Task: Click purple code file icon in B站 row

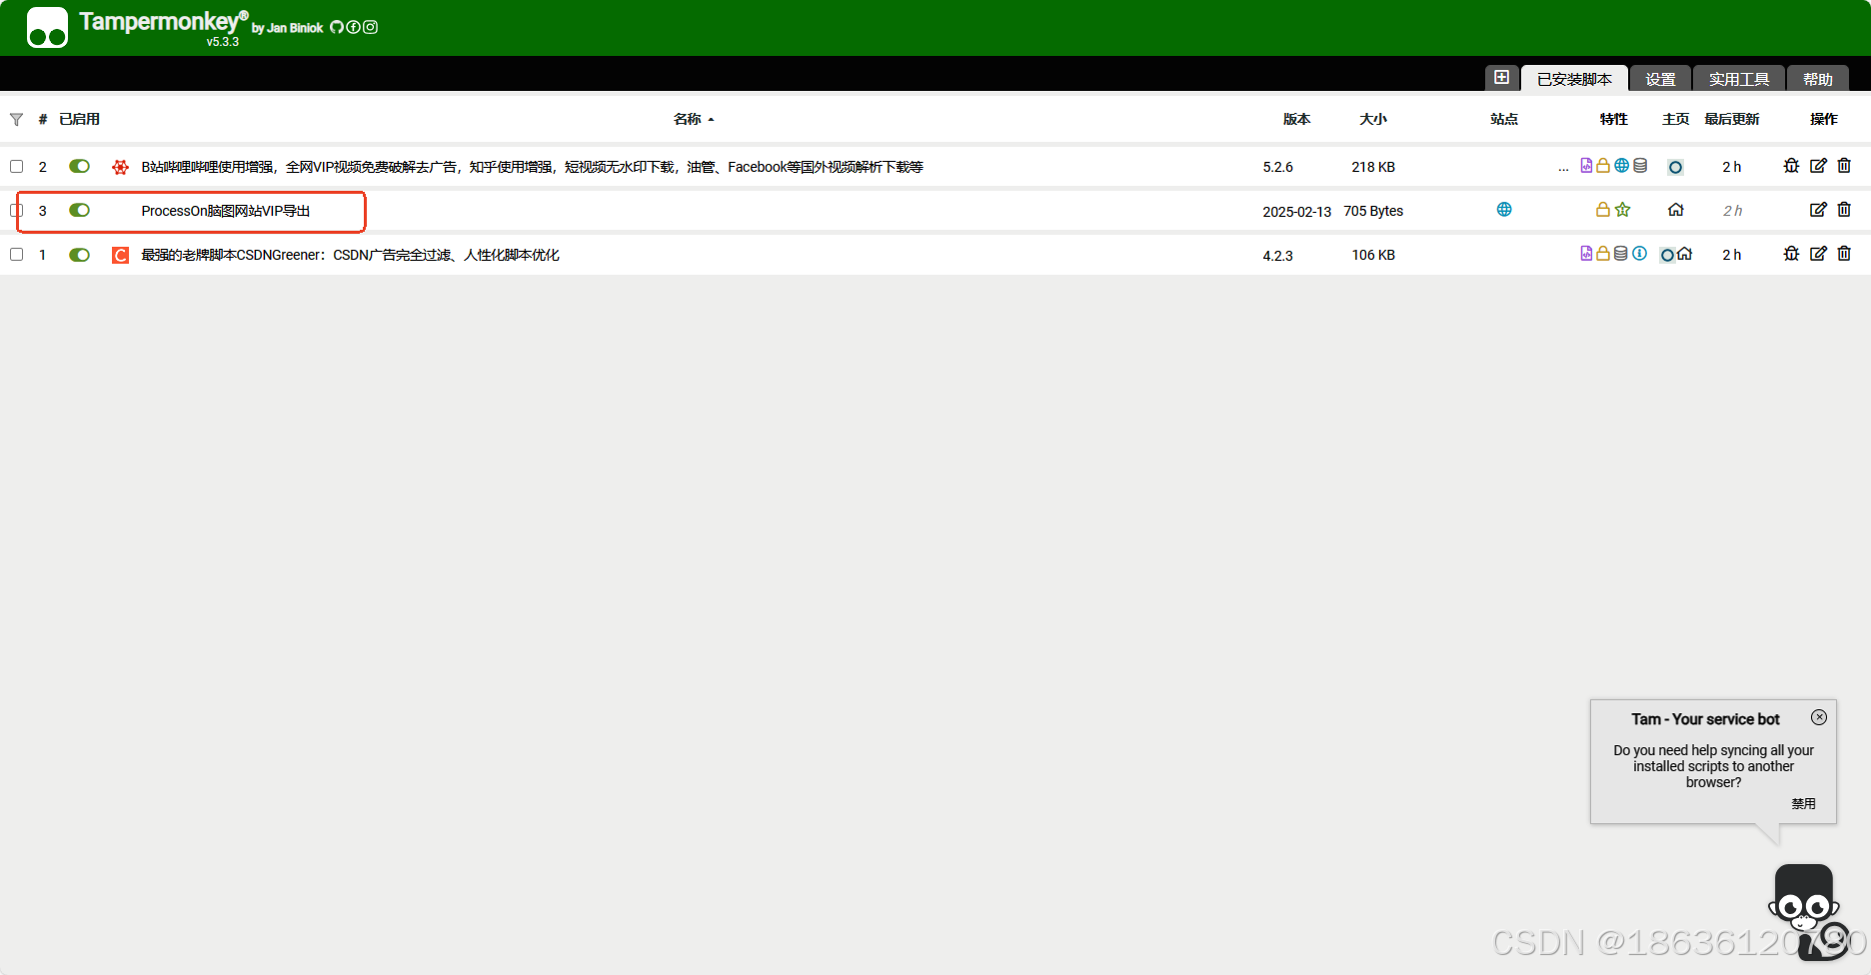Action: click(x=1586, y=166)
